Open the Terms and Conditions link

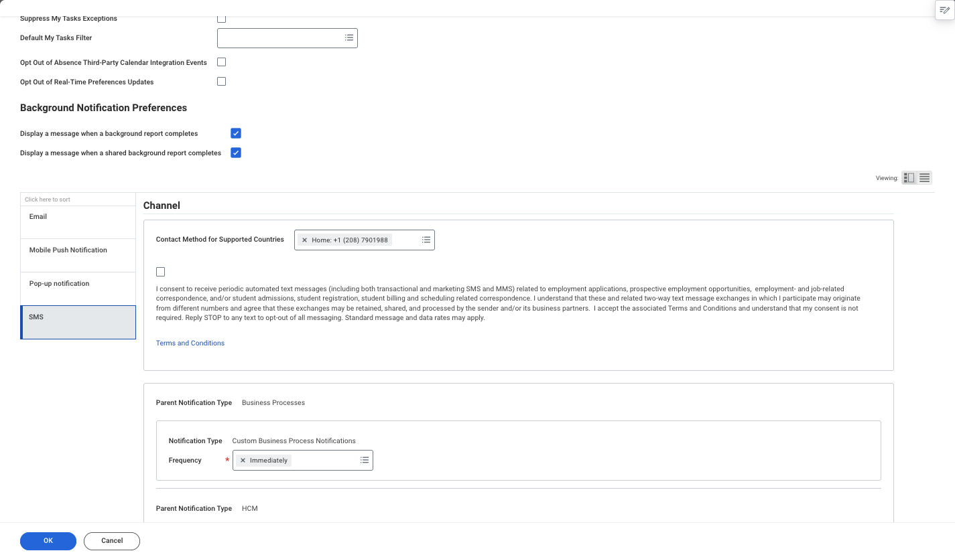point(190,343)
